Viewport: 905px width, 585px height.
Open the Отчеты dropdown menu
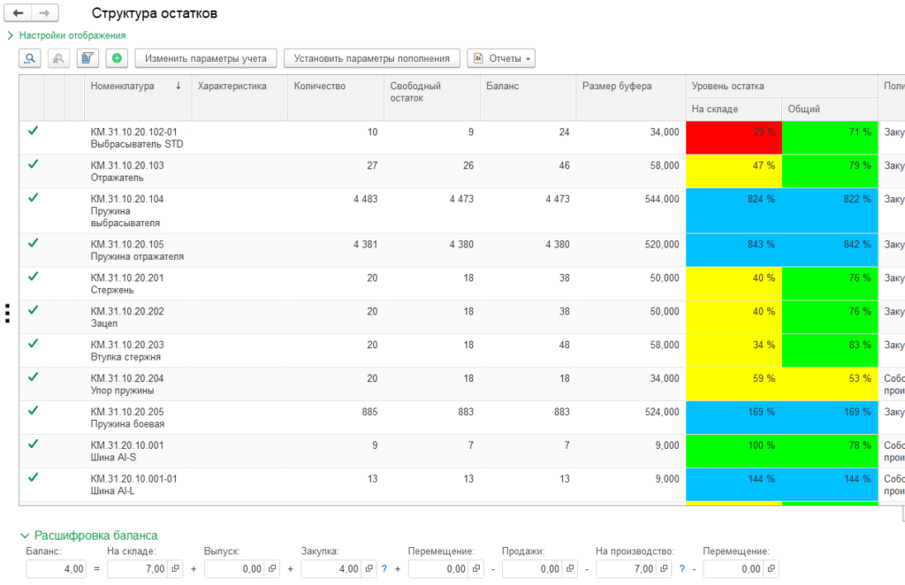pyautogui.click(x=501, y=58)
